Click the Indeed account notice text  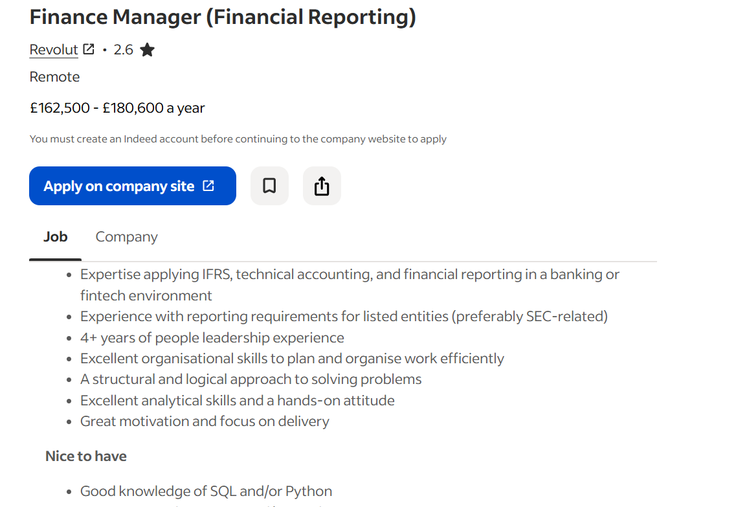pos(238,139)
